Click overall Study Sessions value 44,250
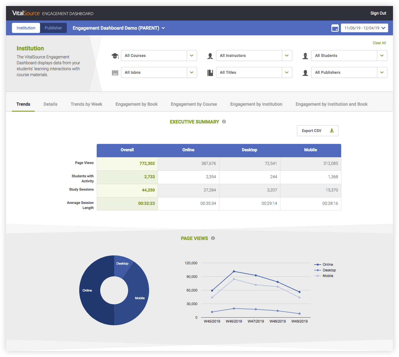399x357 pixels. coord(148,190)
